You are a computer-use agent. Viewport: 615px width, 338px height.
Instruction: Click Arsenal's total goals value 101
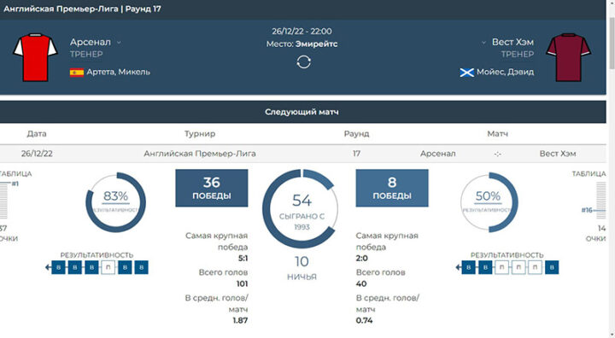point(242,284)
